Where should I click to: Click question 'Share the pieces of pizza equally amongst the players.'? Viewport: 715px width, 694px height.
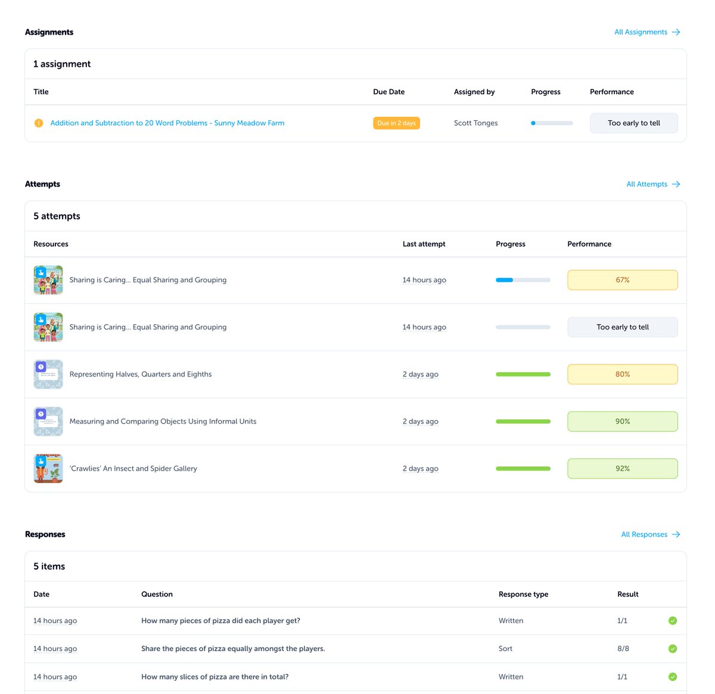[x=233, y=649]
